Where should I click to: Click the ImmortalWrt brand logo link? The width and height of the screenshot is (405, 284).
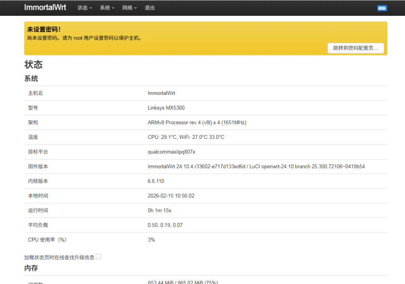point(45,7)
